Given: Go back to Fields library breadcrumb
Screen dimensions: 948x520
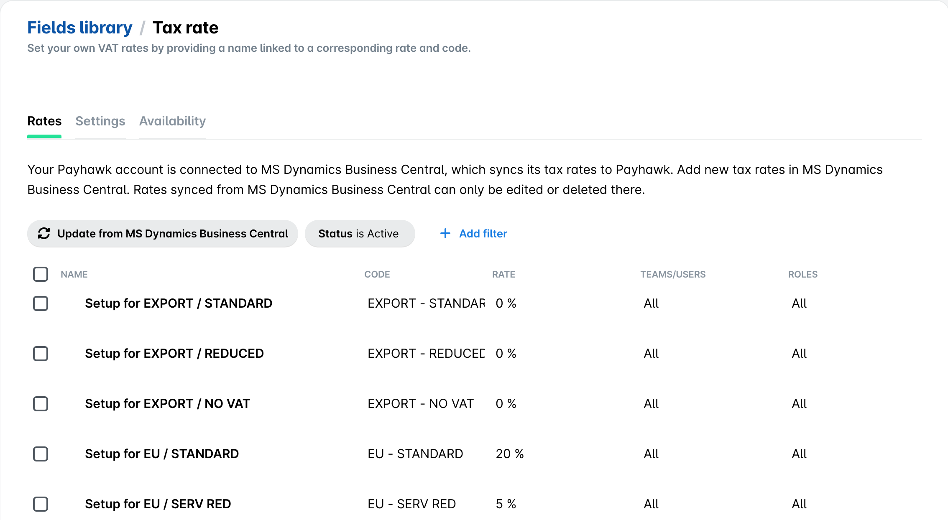Looking at the screenshot, I should [x=80, y=28].
